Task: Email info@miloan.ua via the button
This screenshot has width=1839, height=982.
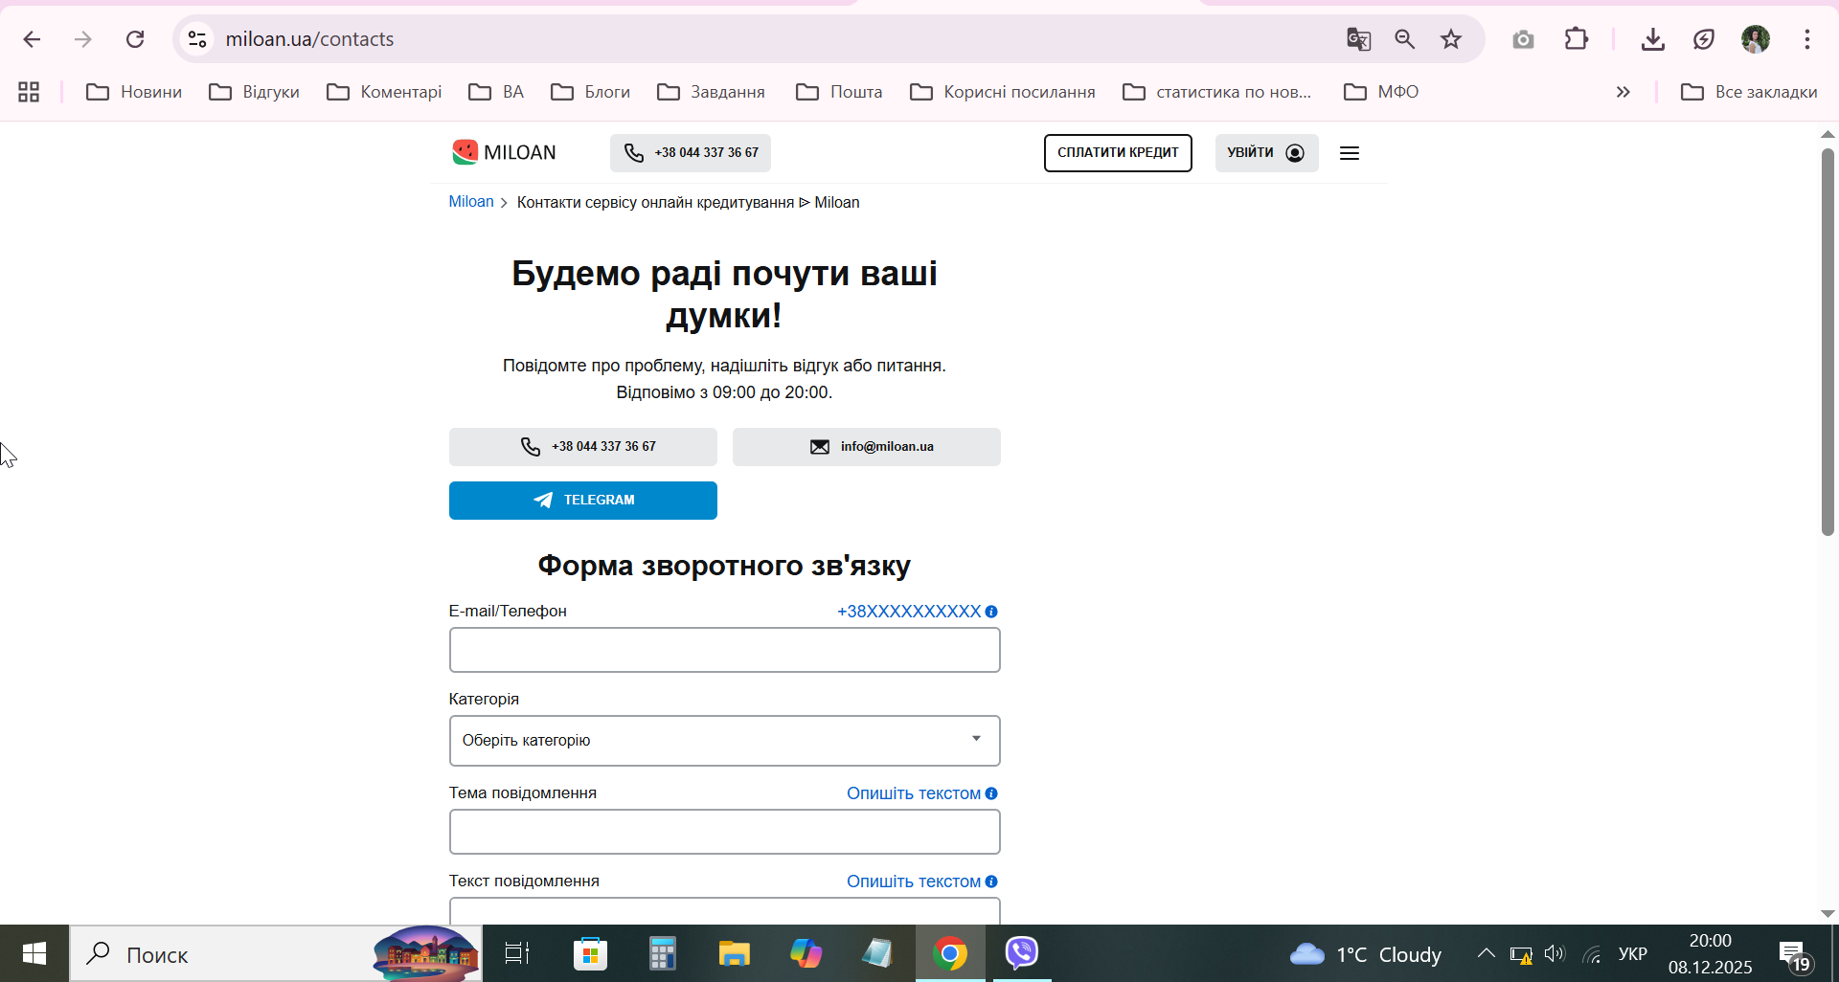Action: [867, 447]
